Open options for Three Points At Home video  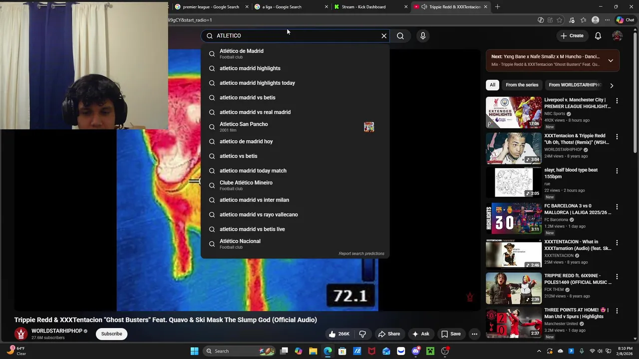click(617, 311)
